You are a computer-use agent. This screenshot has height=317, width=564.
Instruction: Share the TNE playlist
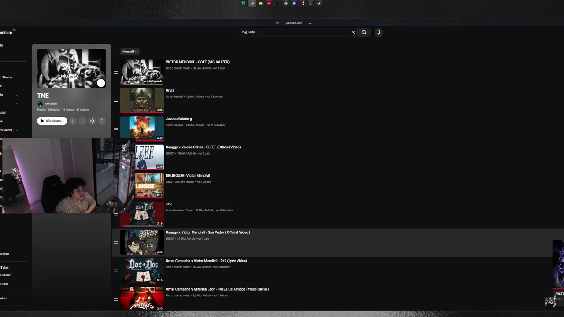coord(92,121)
